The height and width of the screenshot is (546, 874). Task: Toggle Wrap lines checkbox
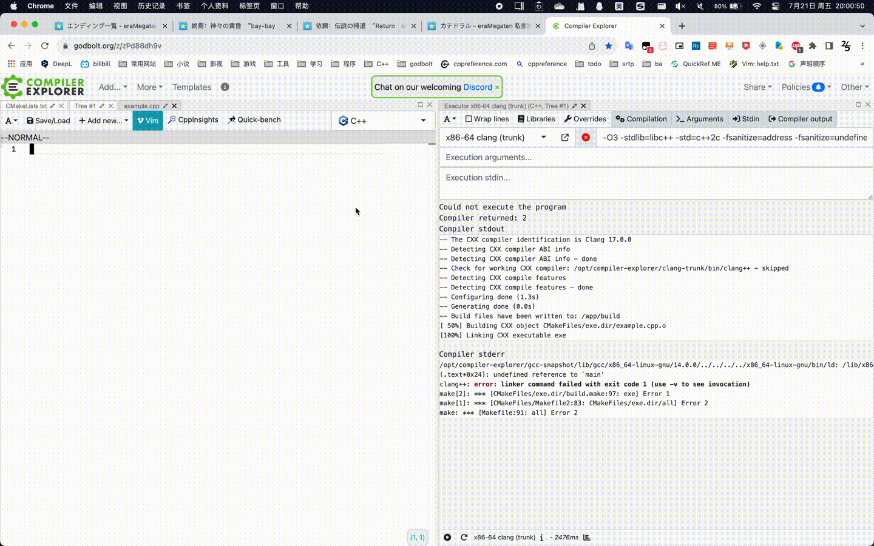[487, 119]
